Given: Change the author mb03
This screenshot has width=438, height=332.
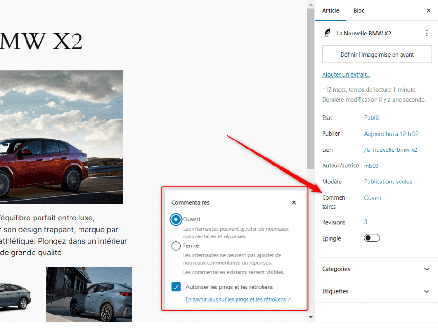Looking at the screenshot, I should (x=371, y=166).
